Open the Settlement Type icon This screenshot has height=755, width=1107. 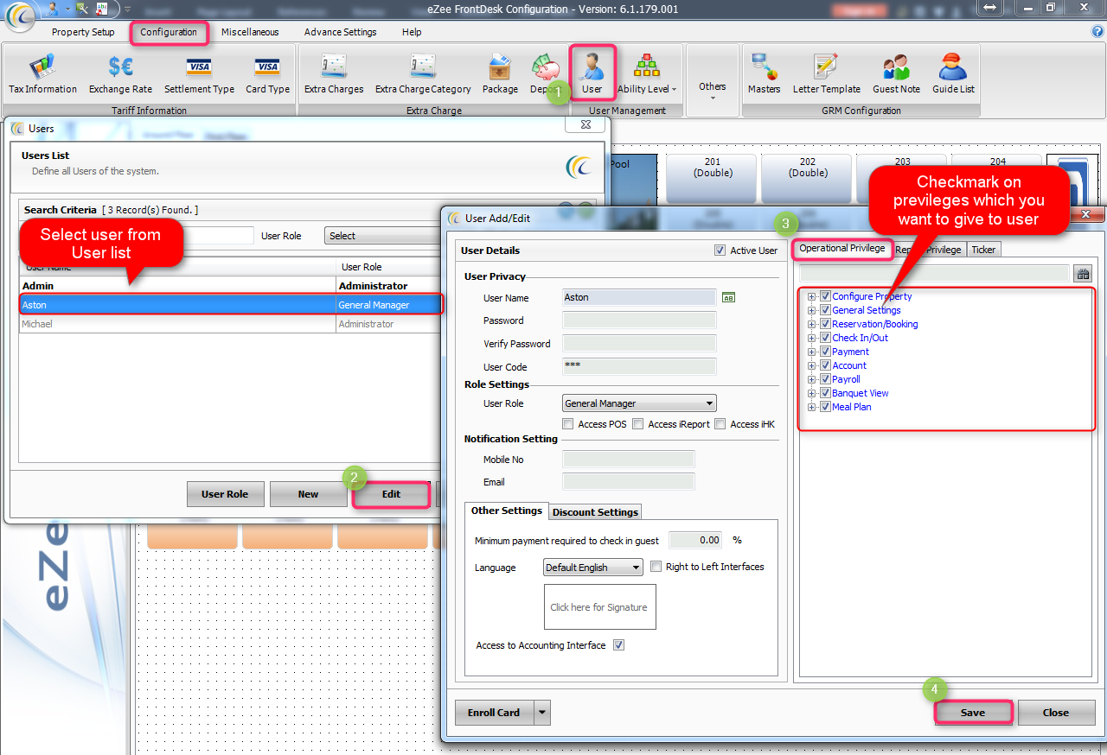pos(199,74)
